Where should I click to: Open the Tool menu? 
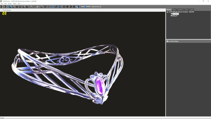(x=19, y=4)
